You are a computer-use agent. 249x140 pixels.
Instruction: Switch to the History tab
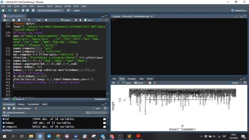coord(21,104)
